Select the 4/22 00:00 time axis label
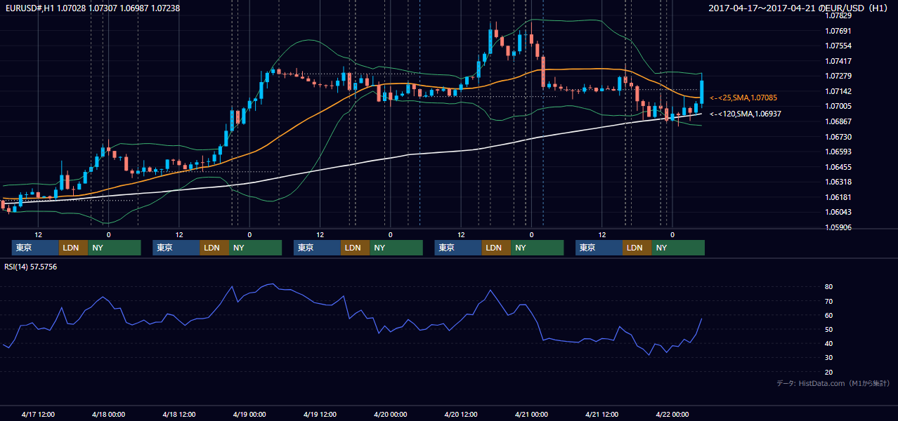The image size is (898, 421). point(672,414)
